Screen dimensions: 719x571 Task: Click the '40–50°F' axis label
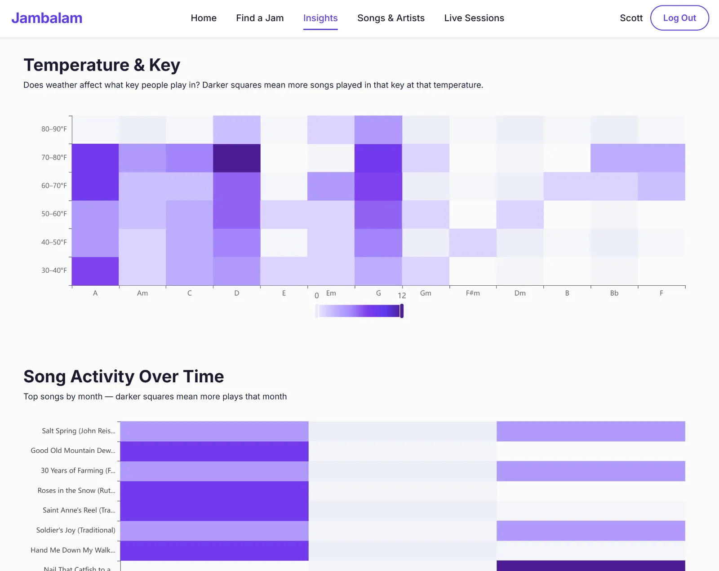tap(54, 242)
